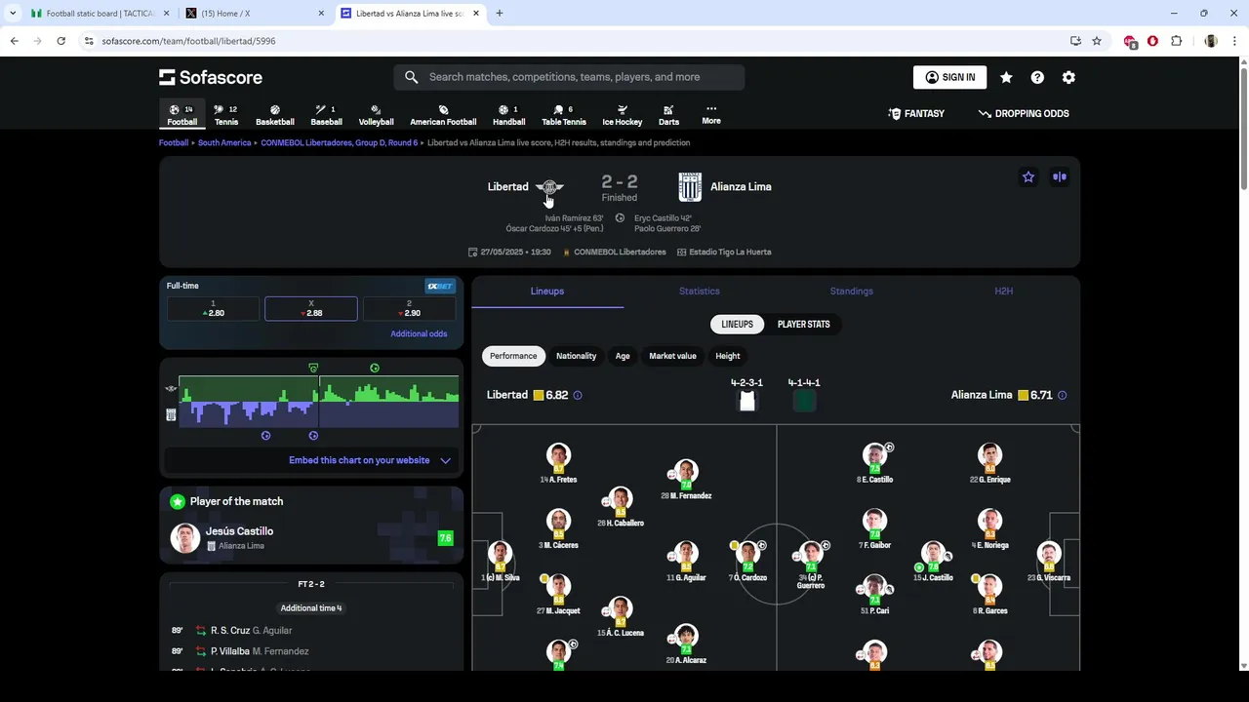Click the Libertad team crest
The image size is (1249, 702).
pos(549,187)
